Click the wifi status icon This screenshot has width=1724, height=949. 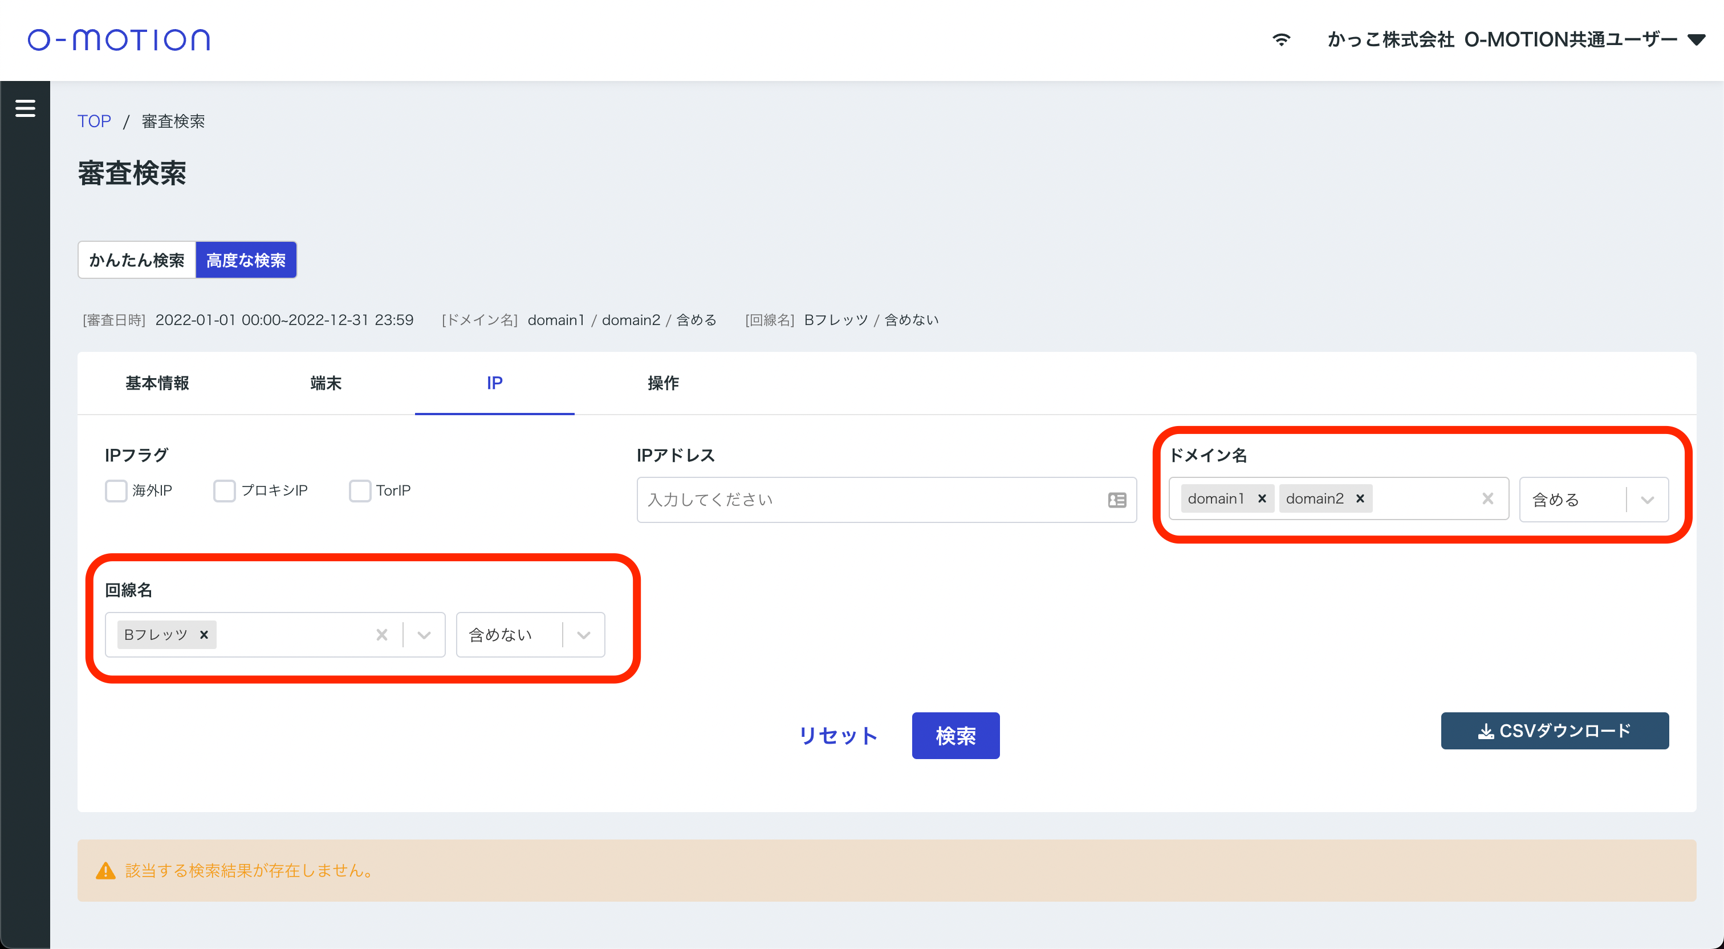pos(1280,40)
